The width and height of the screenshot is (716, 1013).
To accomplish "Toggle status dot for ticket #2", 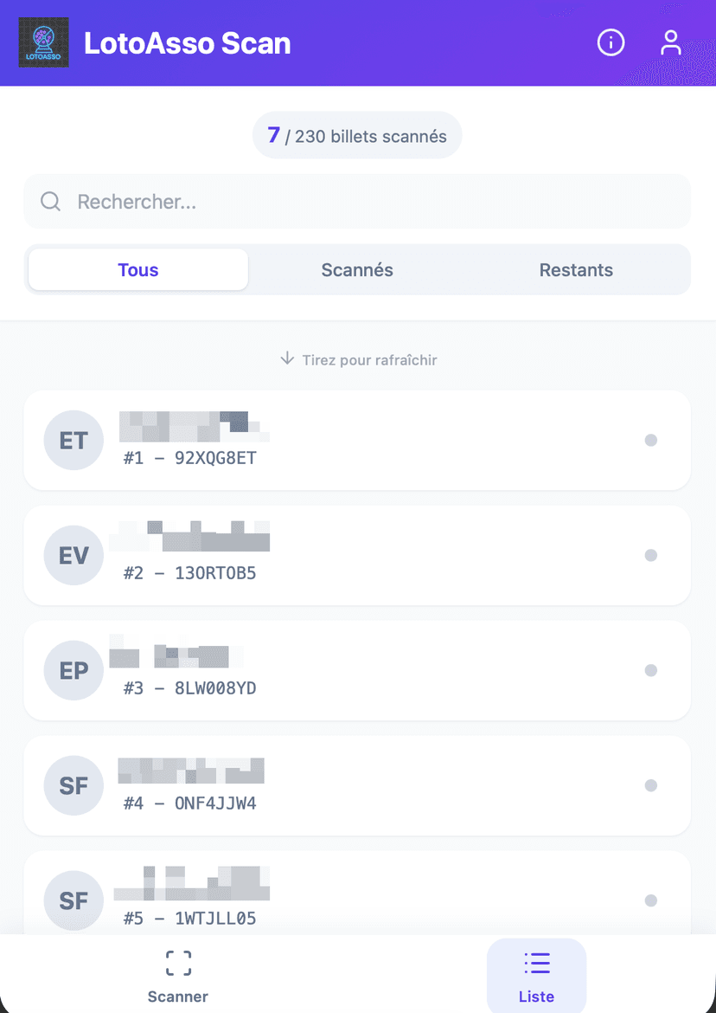I will coord(651,555).
